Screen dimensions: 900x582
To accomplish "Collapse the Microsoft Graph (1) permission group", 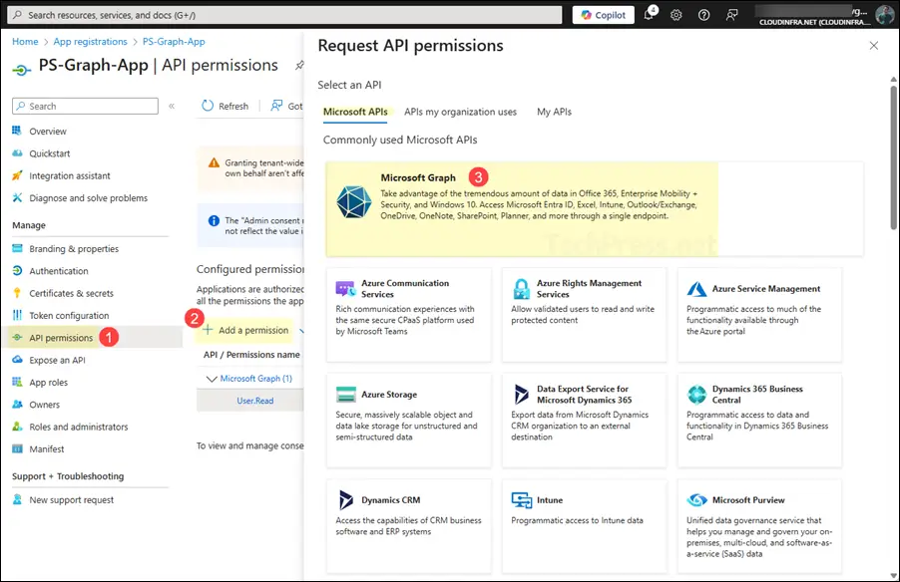I will 211,379.
